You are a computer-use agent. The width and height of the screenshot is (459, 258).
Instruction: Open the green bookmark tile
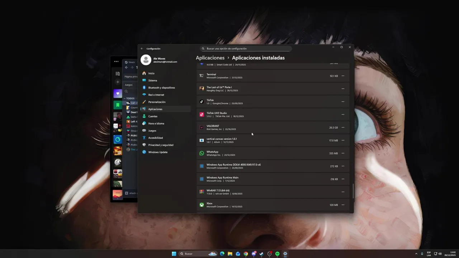(118, 105)
